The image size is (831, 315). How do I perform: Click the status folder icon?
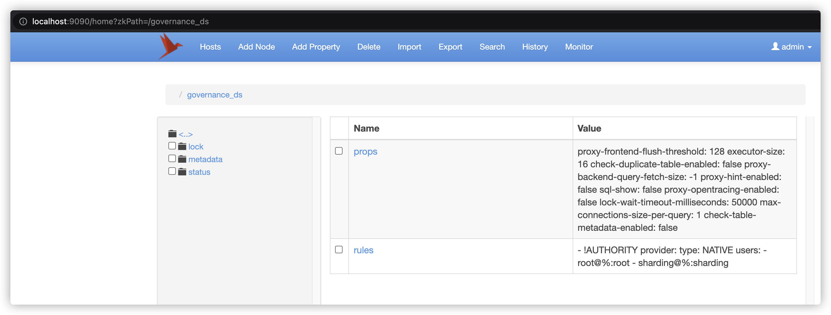(182, 172)
